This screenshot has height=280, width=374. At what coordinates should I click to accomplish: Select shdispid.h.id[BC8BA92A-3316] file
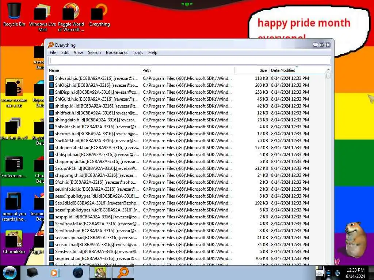97,154
